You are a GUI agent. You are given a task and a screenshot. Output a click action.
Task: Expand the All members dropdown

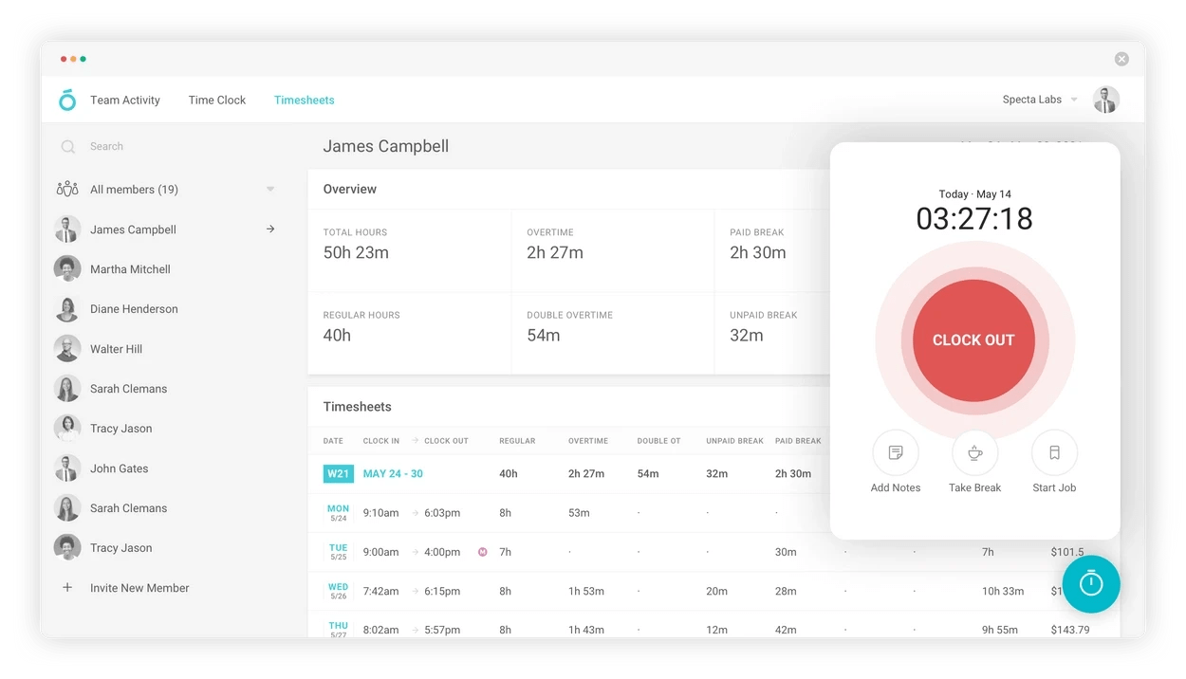(x=269, y=189)
